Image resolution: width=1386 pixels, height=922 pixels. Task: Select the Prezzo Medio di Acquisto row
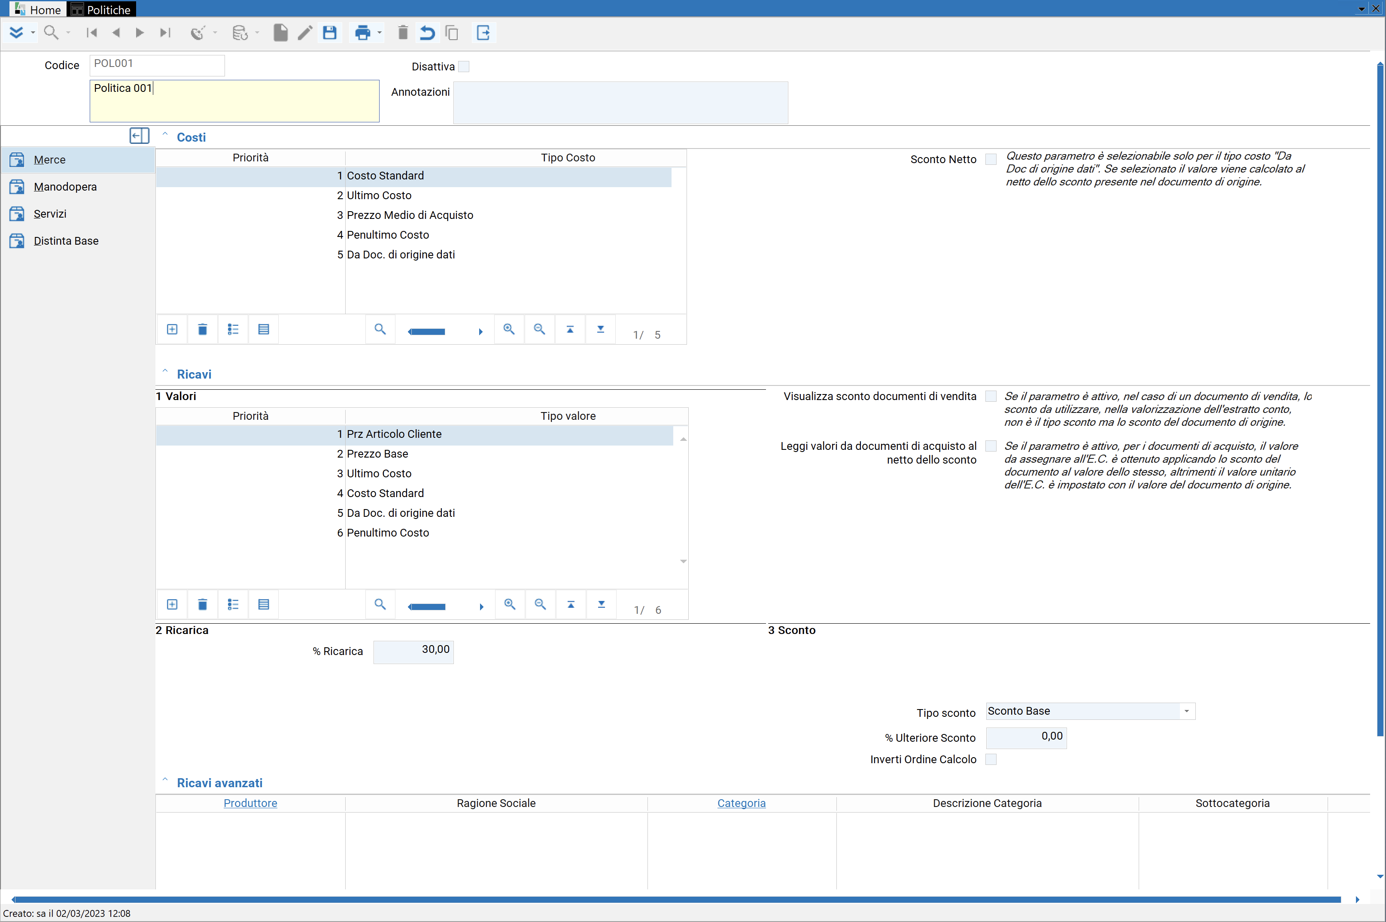tap(413, 215)
